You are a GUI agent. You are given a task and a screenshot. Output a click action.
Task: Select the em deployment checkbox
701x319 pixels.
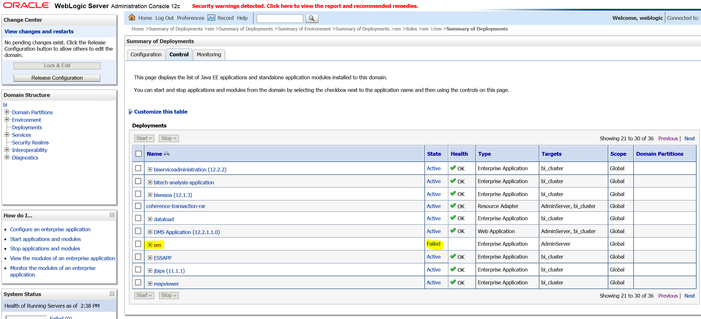coord(138,243)
